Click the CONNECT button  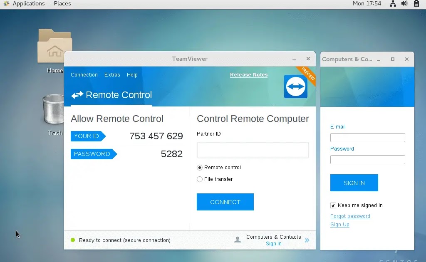[x=225, y=202]
